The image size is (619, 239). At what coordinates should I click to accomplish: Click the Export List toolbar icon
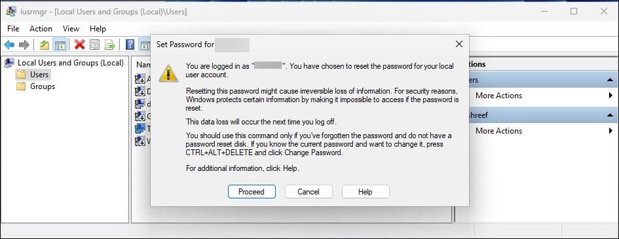[x=110, y=45]
